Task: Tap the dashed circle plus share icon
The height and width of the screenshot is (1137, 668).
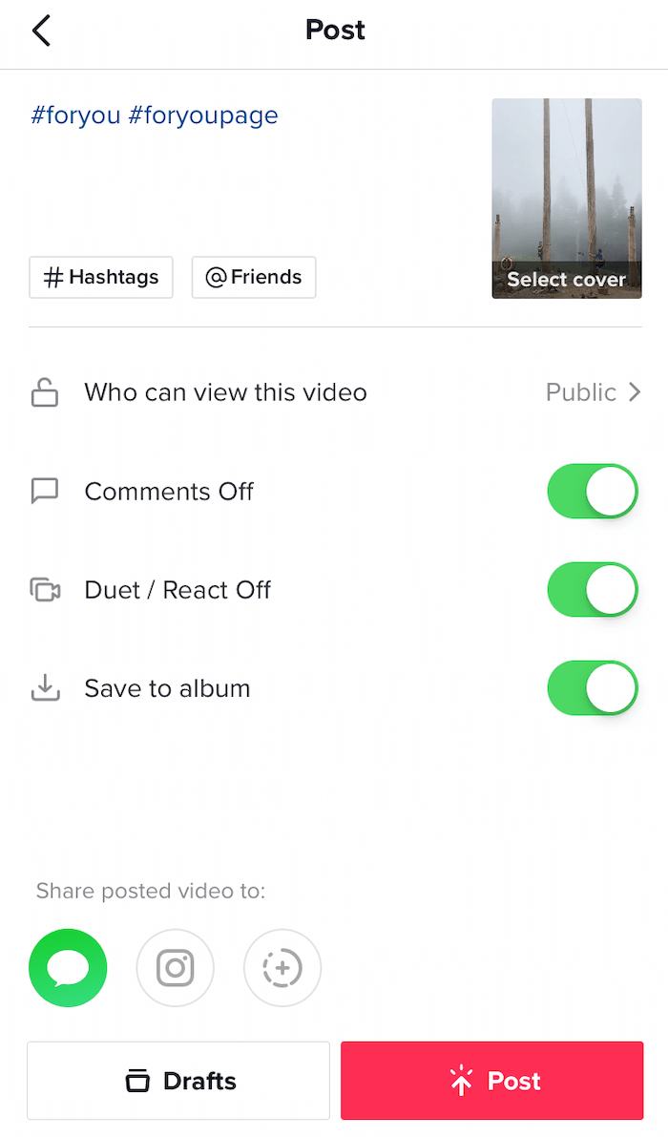Action: (282, 968)
